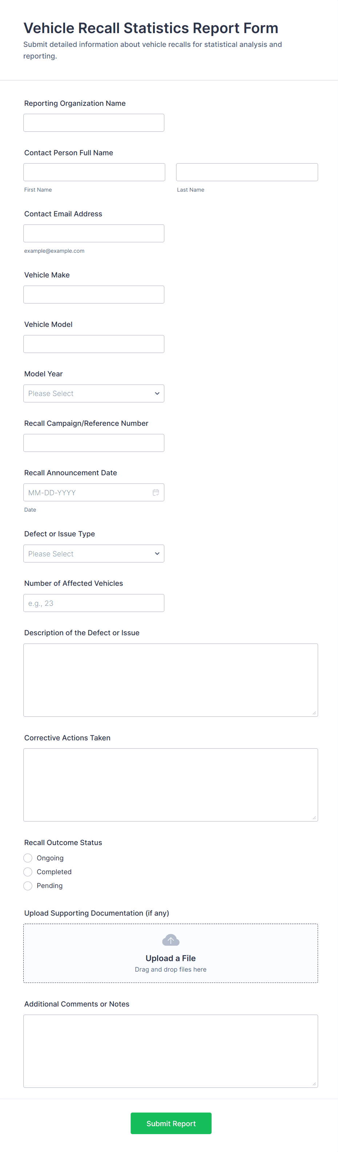Click the Submit Report button
The image size is (338, 1152).
[x=171, y=1123]
